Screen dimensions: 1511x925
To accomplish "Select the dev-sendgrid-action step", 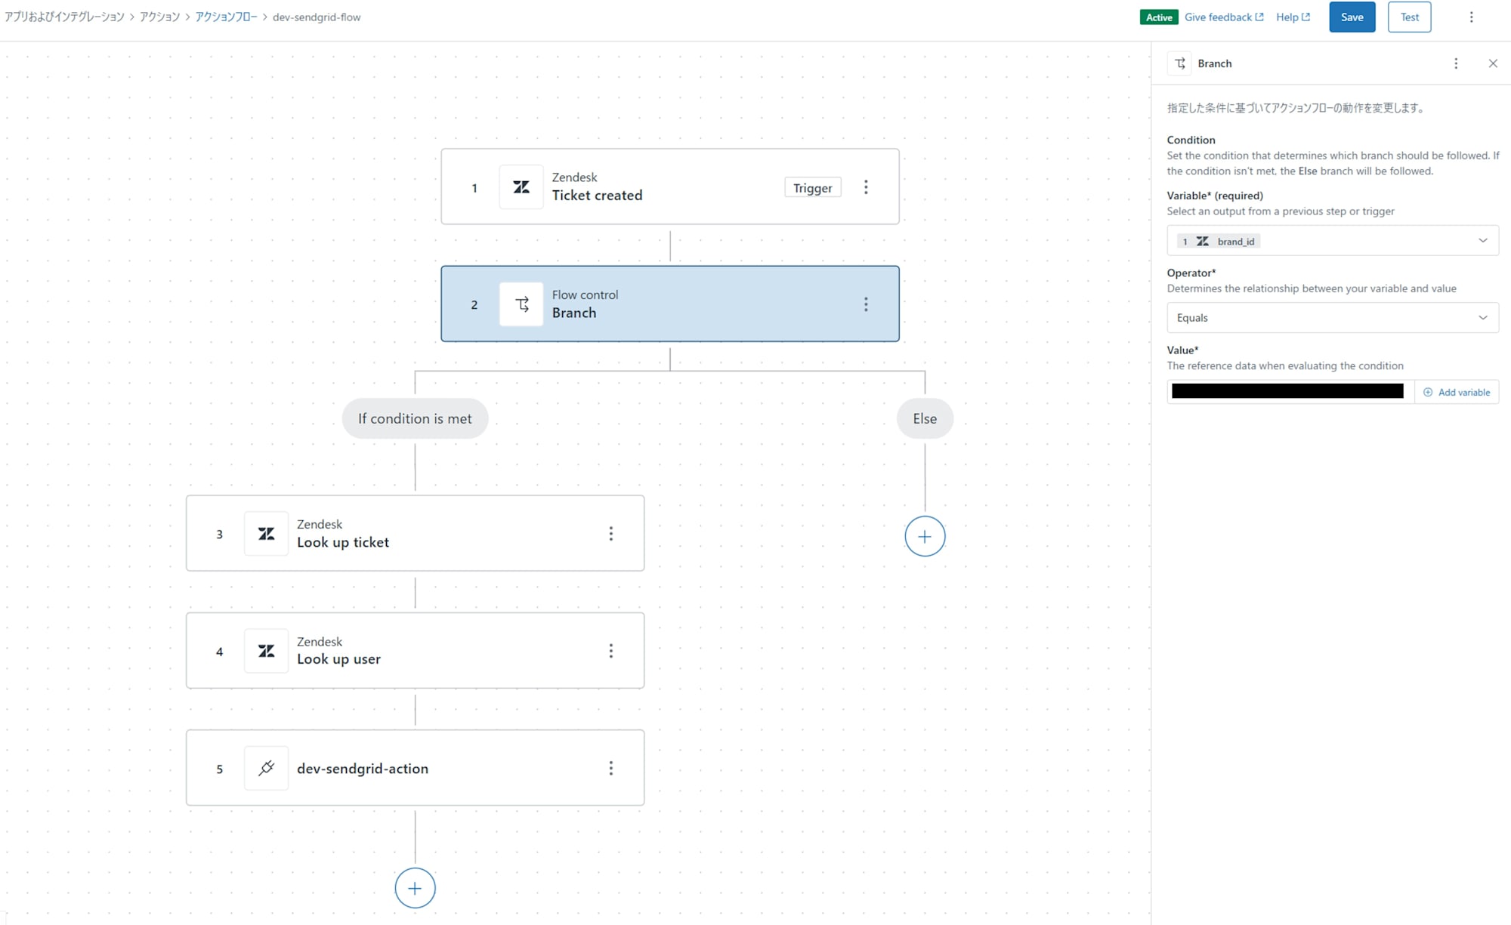I will [x=415, y=768].
